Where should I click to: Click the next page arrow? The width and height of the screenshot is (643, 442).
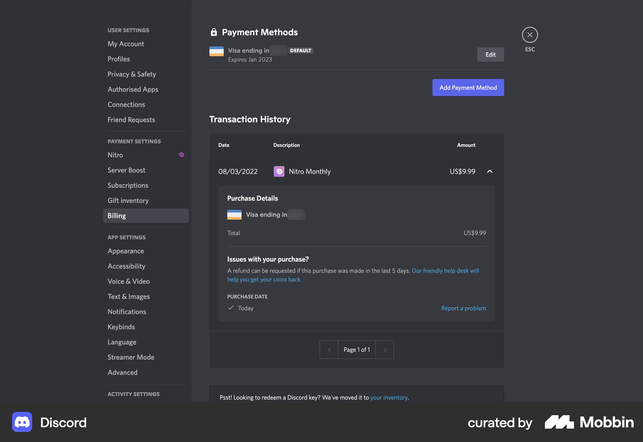[x=384, y=349]
